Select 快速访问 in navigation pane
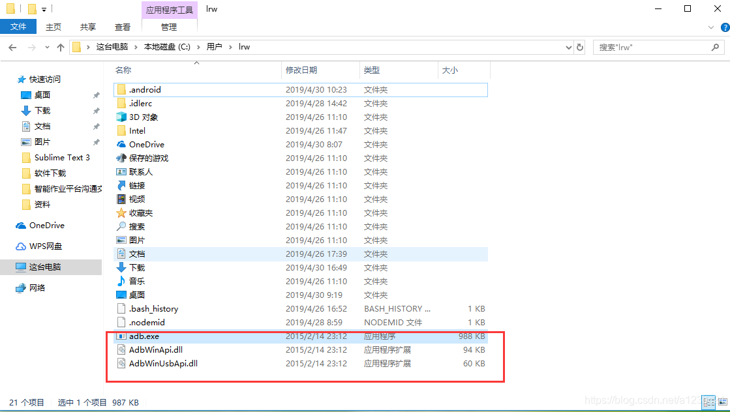The width and height of the screenshot is (730, 412). [45, 80]
